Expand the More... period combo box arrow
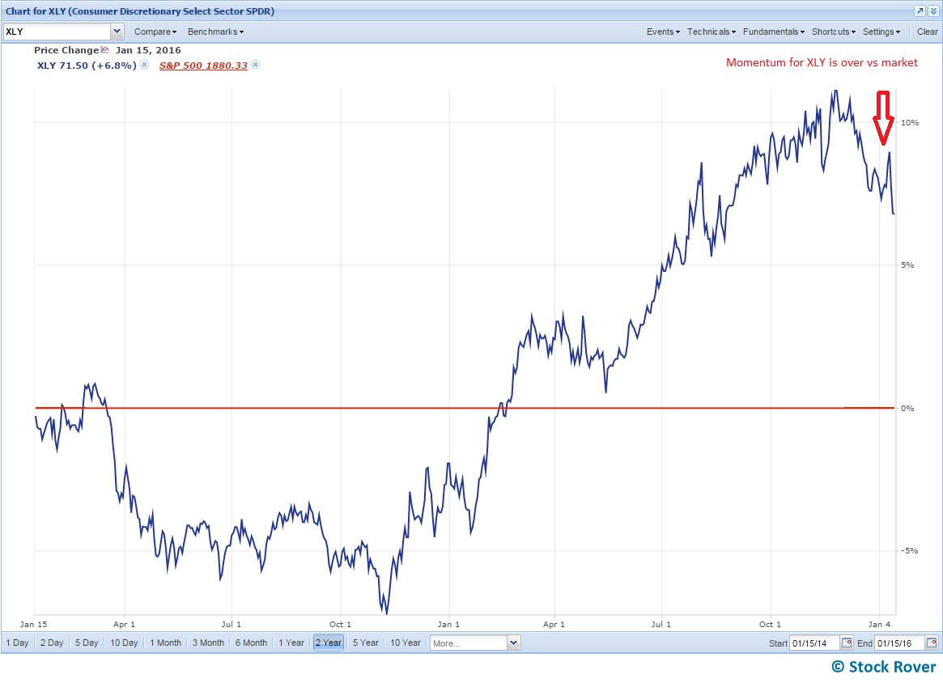Image resolution: width=943 pixels, height=683 pixels. tap(514, 643)
